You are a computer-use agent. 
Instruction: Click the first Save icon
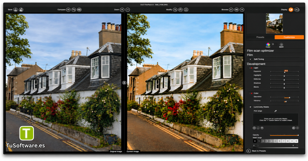pos(15,10)
